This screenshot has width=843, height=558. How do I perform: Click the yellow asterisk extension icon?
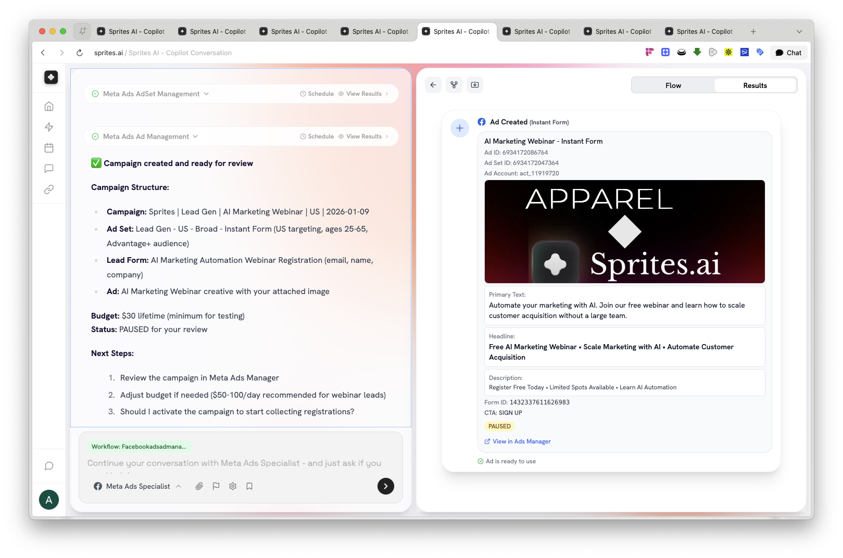tap(728, 52)
